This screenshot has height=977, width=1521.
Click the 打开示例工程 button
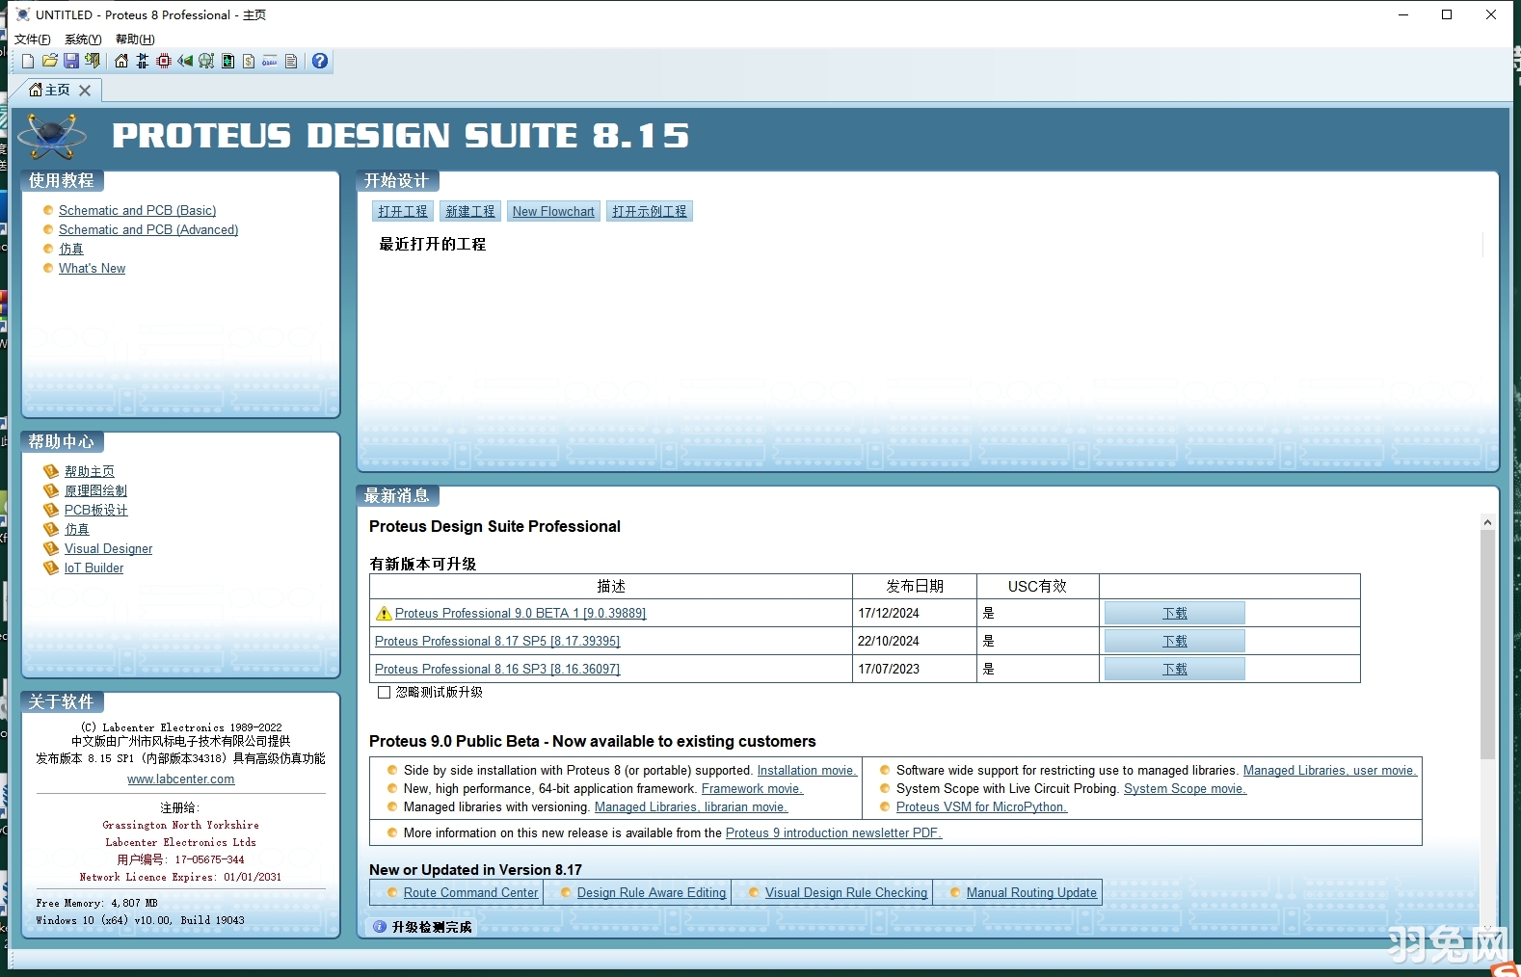click(x=650, y=211)
